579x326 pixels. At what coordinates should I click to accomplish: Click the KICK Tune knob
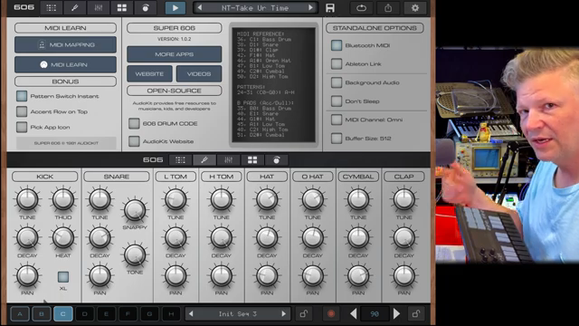click(27, 199)
